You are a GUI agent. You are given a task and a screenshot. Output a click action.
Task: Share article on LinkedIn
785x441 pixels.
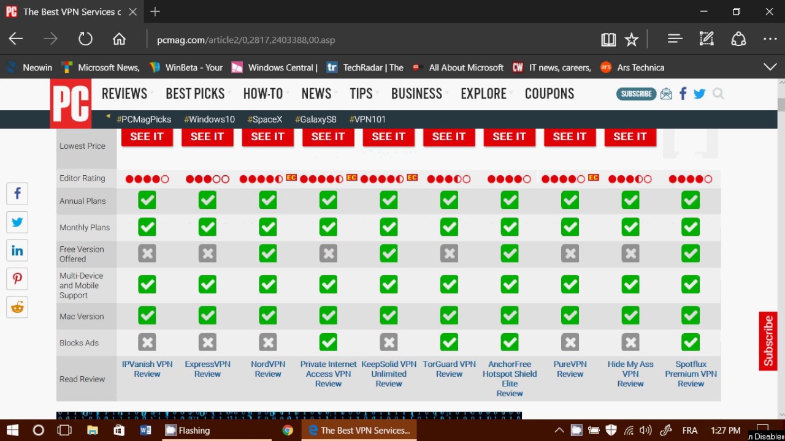[x=17, y=251]
